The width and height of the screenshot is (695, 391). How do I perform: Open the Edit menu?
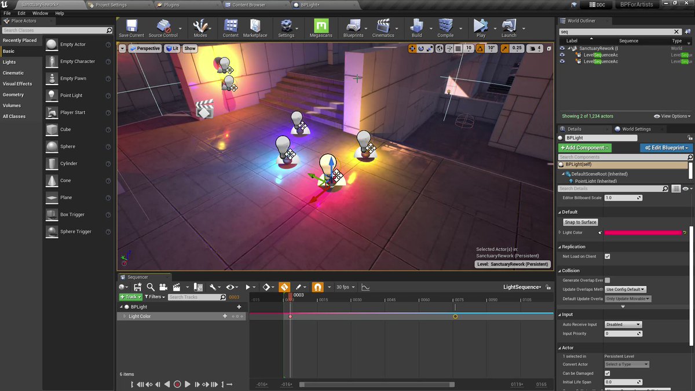pyautogui.click(x=21, y=13)
